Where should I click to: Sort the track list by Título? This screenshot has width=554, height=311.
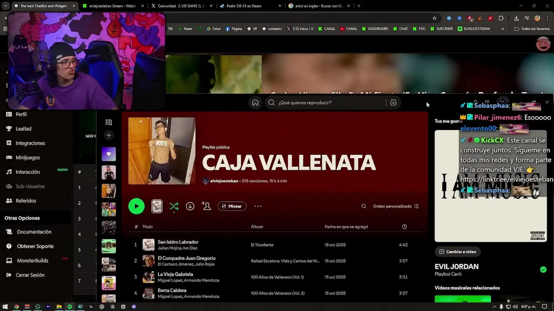click(148, 227)
